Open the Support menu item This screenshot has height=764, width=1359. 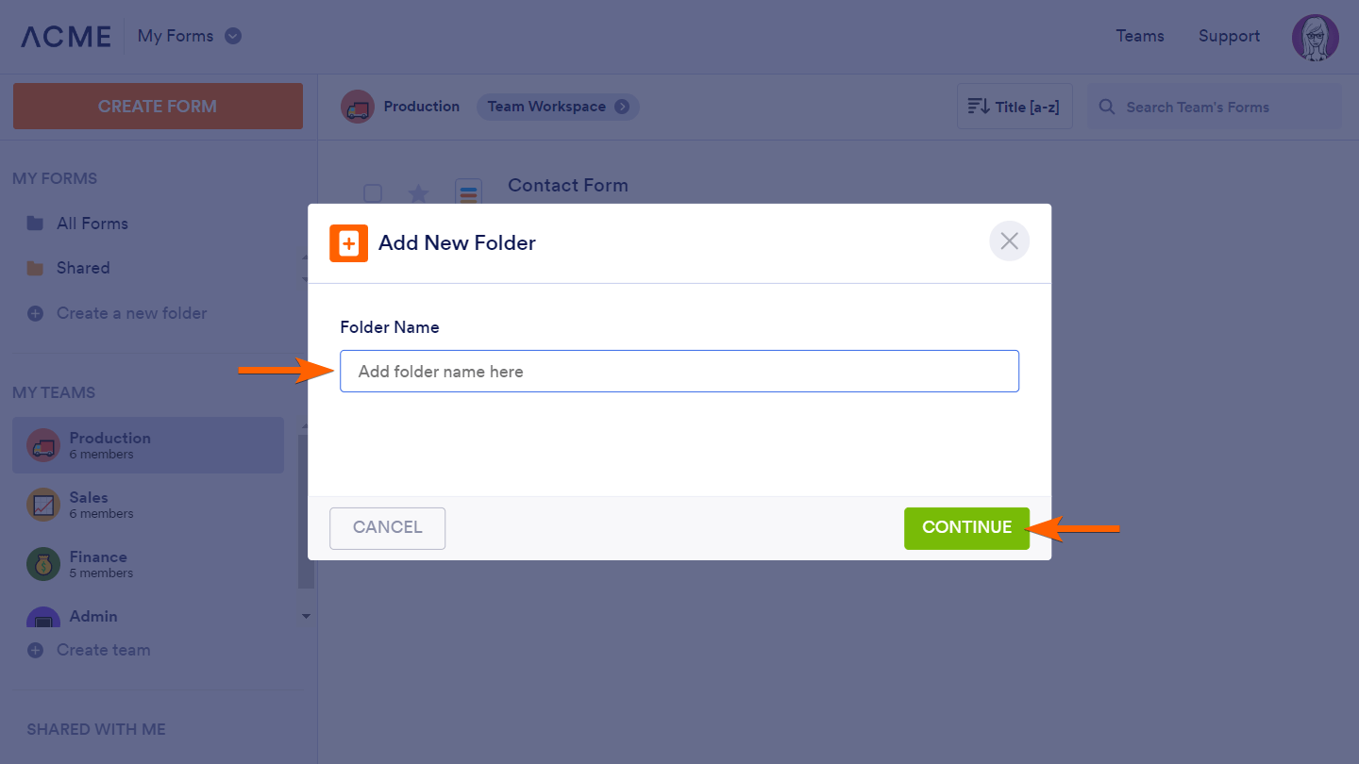[x=1229, y=36]
